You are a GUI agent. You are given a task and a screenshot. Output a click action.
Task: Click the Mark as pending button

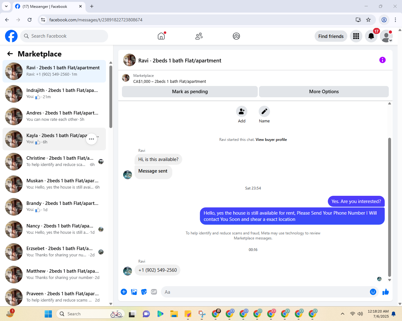point(190,92)
